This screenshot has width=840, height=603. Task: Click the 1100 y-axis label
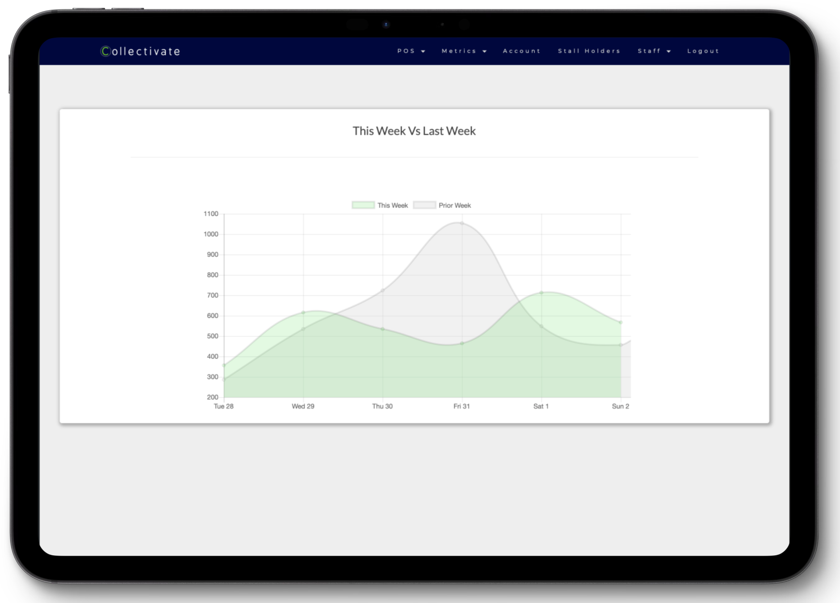(x=211, y=214)
